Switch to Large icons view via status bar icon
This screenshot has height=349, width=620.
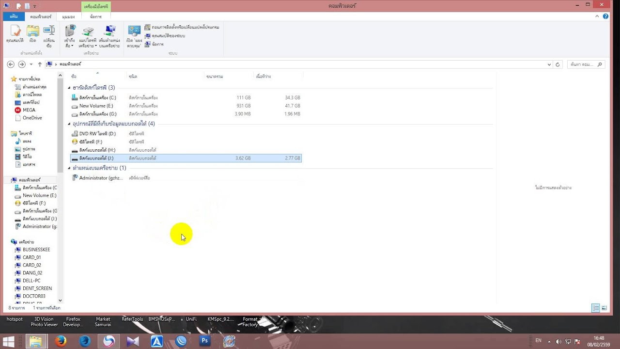pyautogui.click(x=604, y=308)
